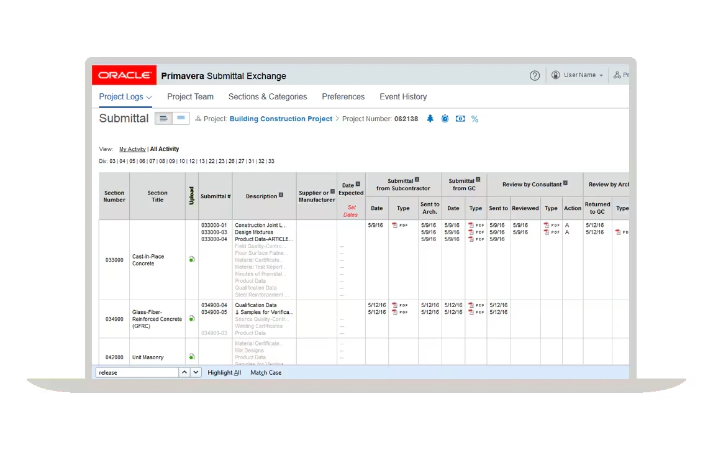Open the Help question mark icon
Viewport: 713px width, 450px height.
[x=535, y=75]
